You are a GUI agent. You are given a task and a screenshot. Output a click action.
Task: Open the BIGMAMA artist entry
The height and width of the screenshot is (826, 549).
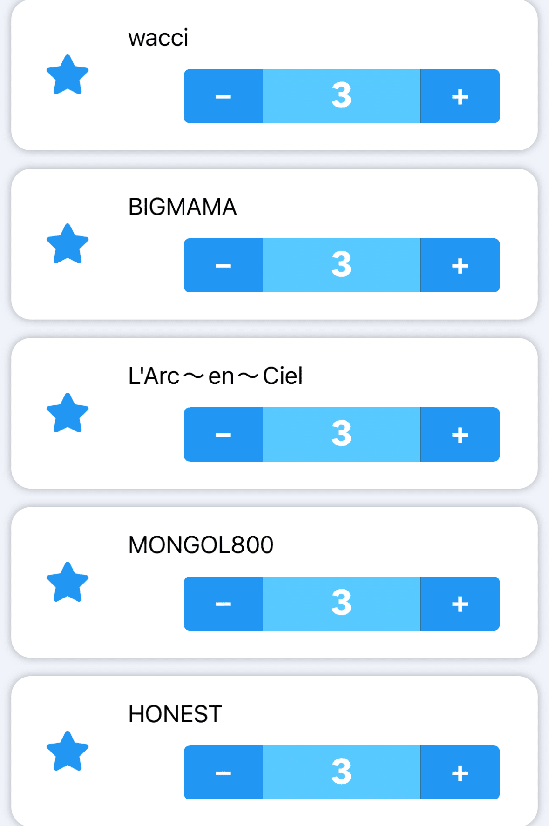pyautogui.click(x=182, y=207)
